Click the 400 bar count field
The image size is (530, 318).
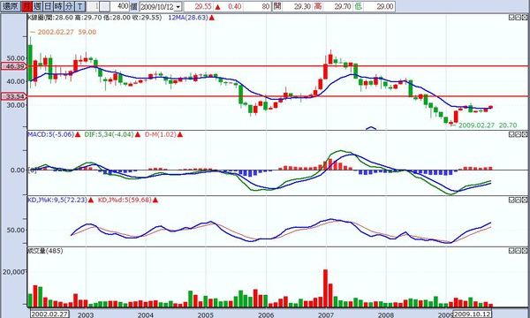[120, 6]
